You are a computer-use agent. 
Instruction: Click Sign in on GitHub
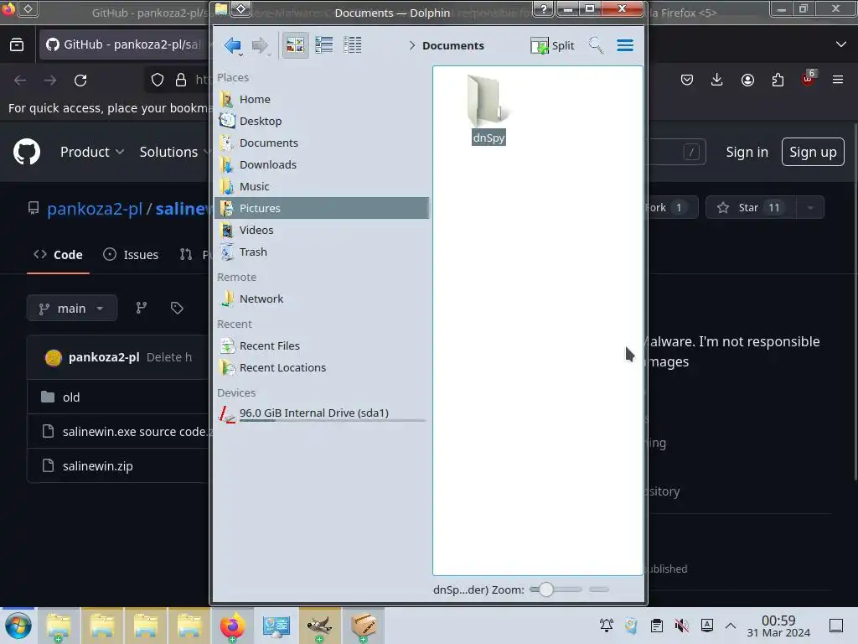[747, 152]
